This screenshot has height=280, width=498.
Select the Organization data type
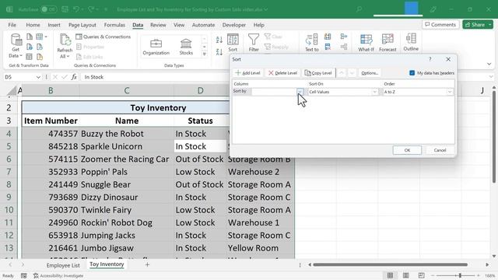(156, 47)
